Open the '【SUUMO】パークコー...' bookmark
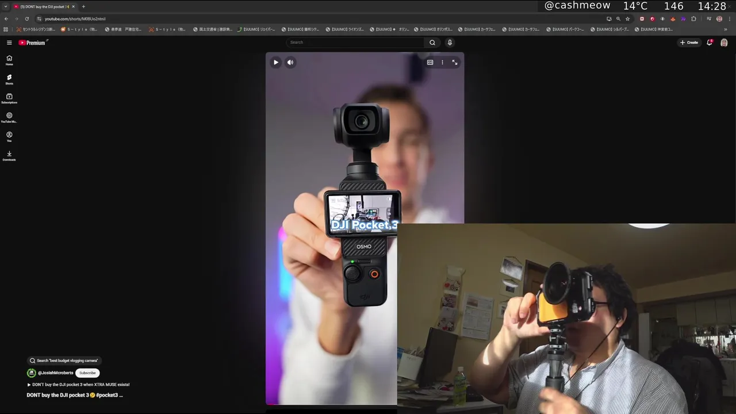 click(565, 29)
